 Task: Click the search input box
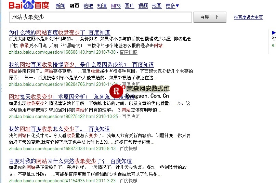[x=100, y=17]
